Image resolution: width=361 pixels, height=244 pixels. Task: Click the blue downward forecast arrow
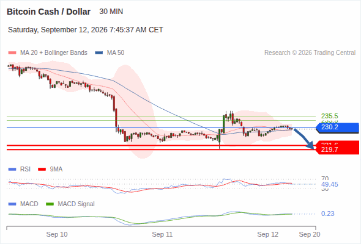point(304,138)
